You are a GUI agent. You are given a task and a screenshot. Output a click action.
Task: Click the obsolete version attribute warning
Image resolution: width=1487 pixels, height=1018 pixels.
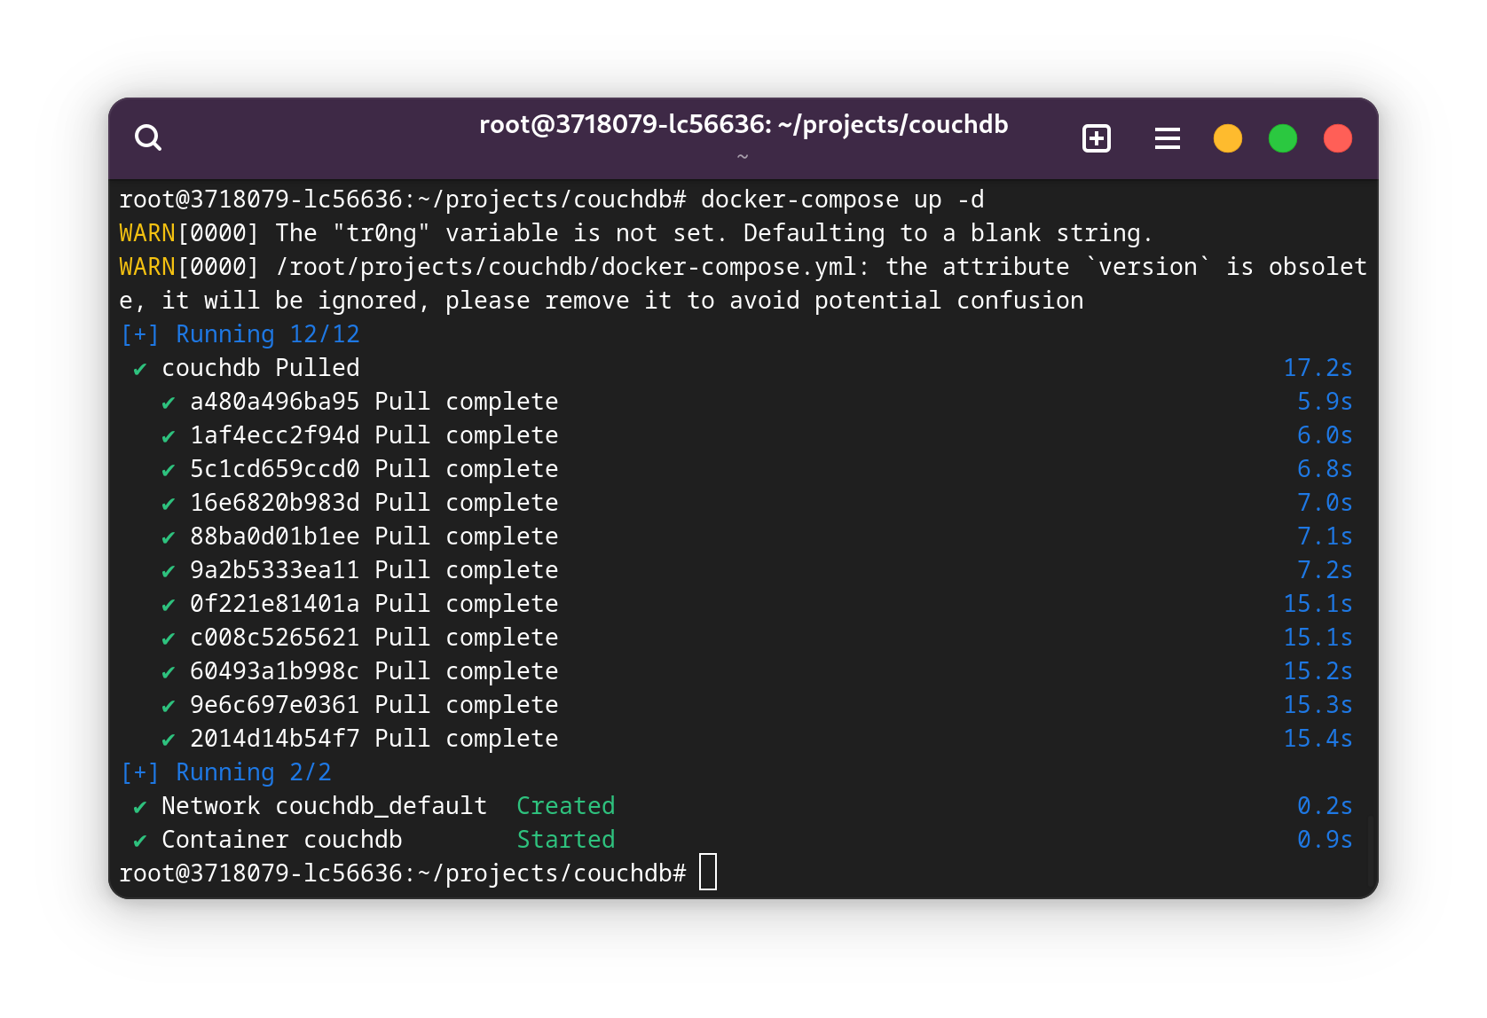click(743, 284)
